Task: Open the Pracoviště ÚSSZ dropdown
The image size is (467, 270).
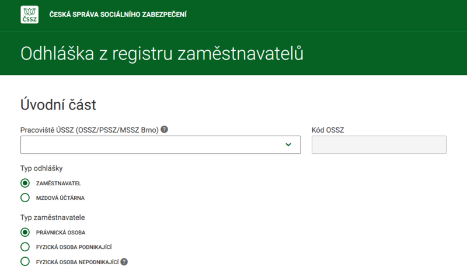Action: coord(161,145)
